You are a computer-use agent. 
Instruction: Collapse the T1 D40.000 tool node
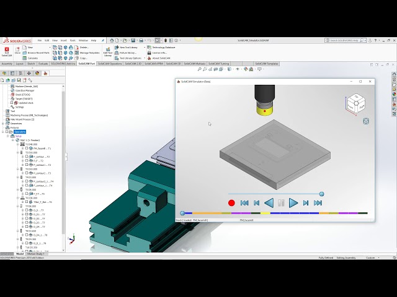pyautogui.click(x=18, y=144)
